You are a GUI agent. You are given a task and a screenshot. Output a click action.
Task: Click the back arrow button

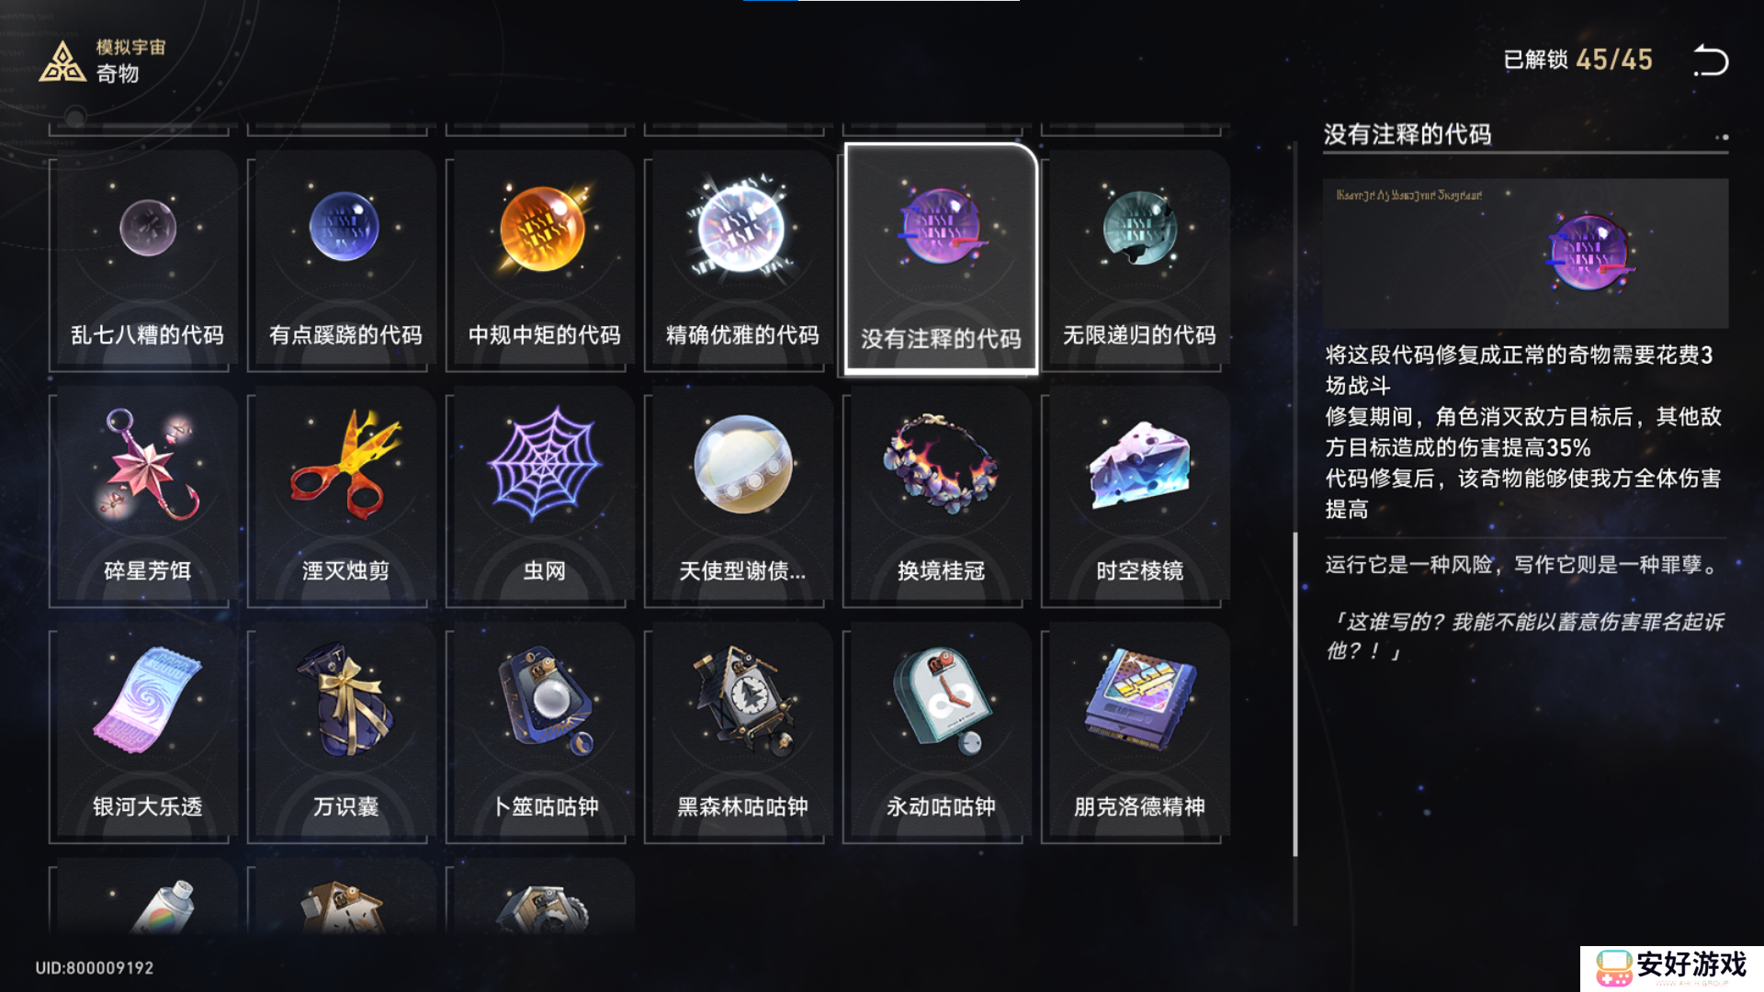1711,61
